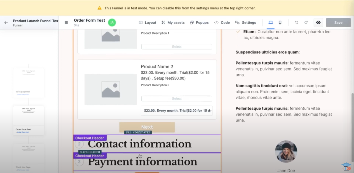The width and height of the screenshot is (354, 173).
Task: Open preview with the eye icon
Action: click(318, 22)
